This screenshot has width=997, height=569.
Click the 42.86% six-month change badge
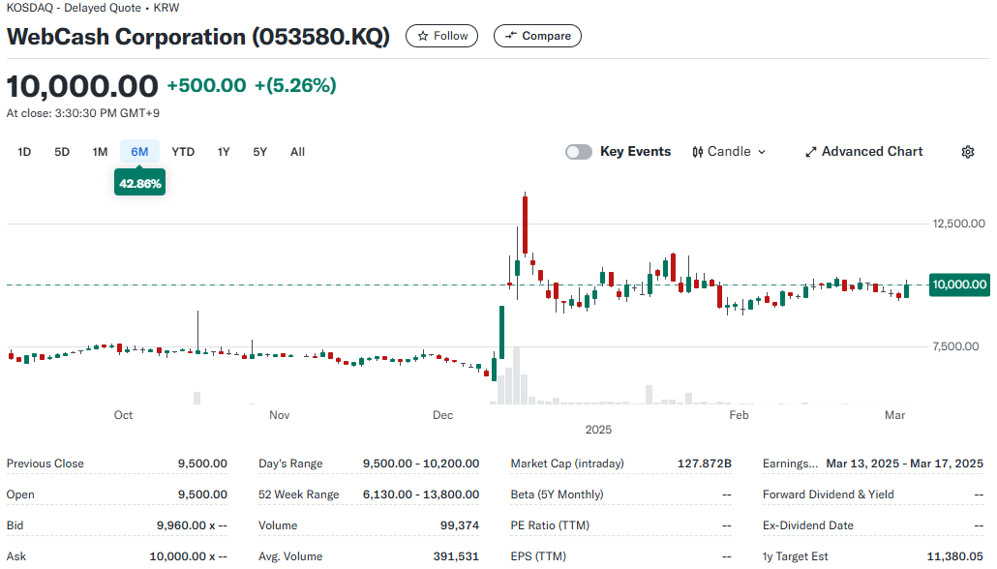pos(140,183)
